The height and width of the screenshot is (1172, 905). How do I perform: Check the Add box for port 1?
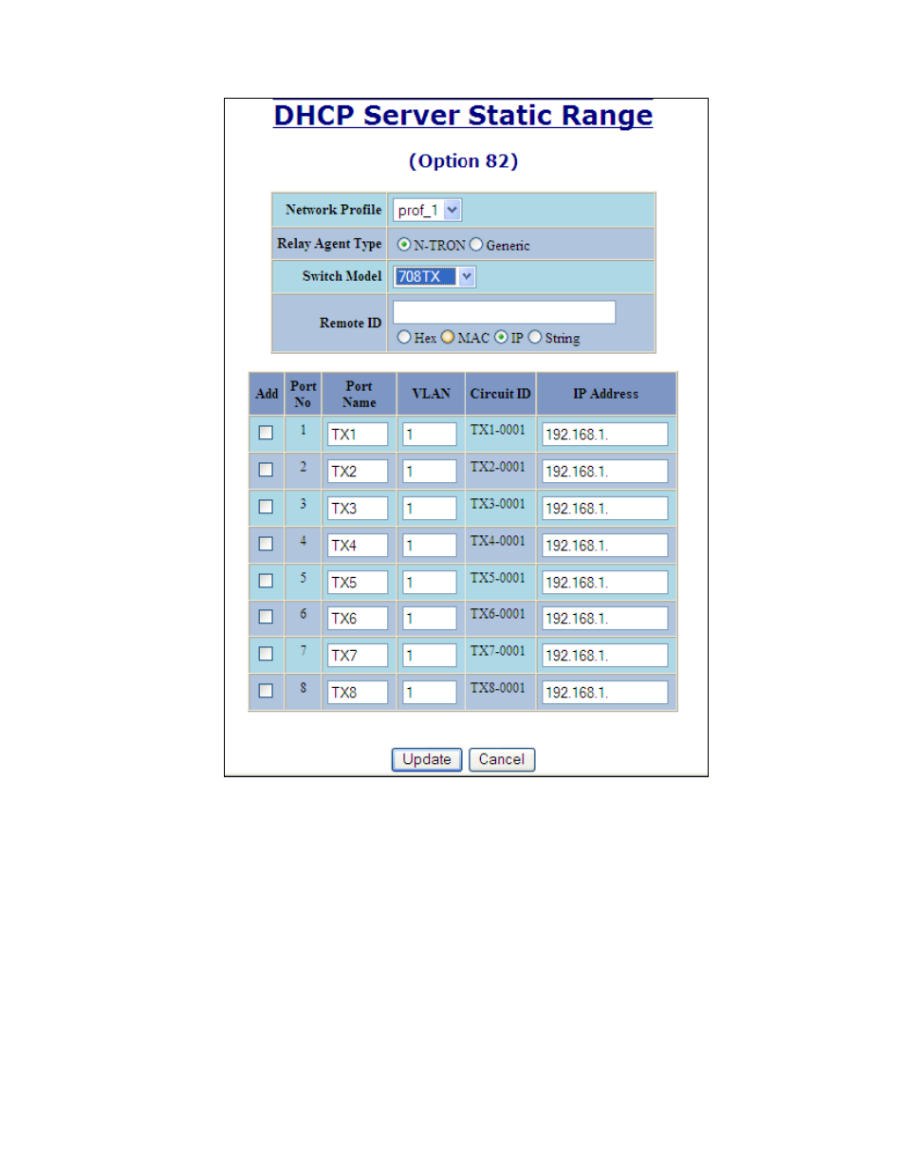266,433
